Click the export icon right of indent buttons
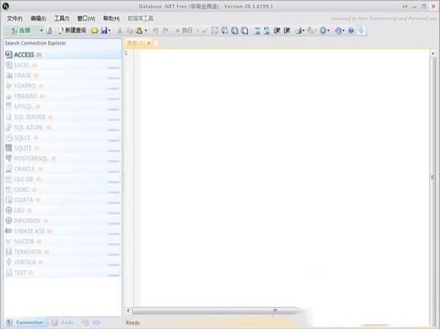This screenshot has height=329, width=440. [x=299, y=30]
